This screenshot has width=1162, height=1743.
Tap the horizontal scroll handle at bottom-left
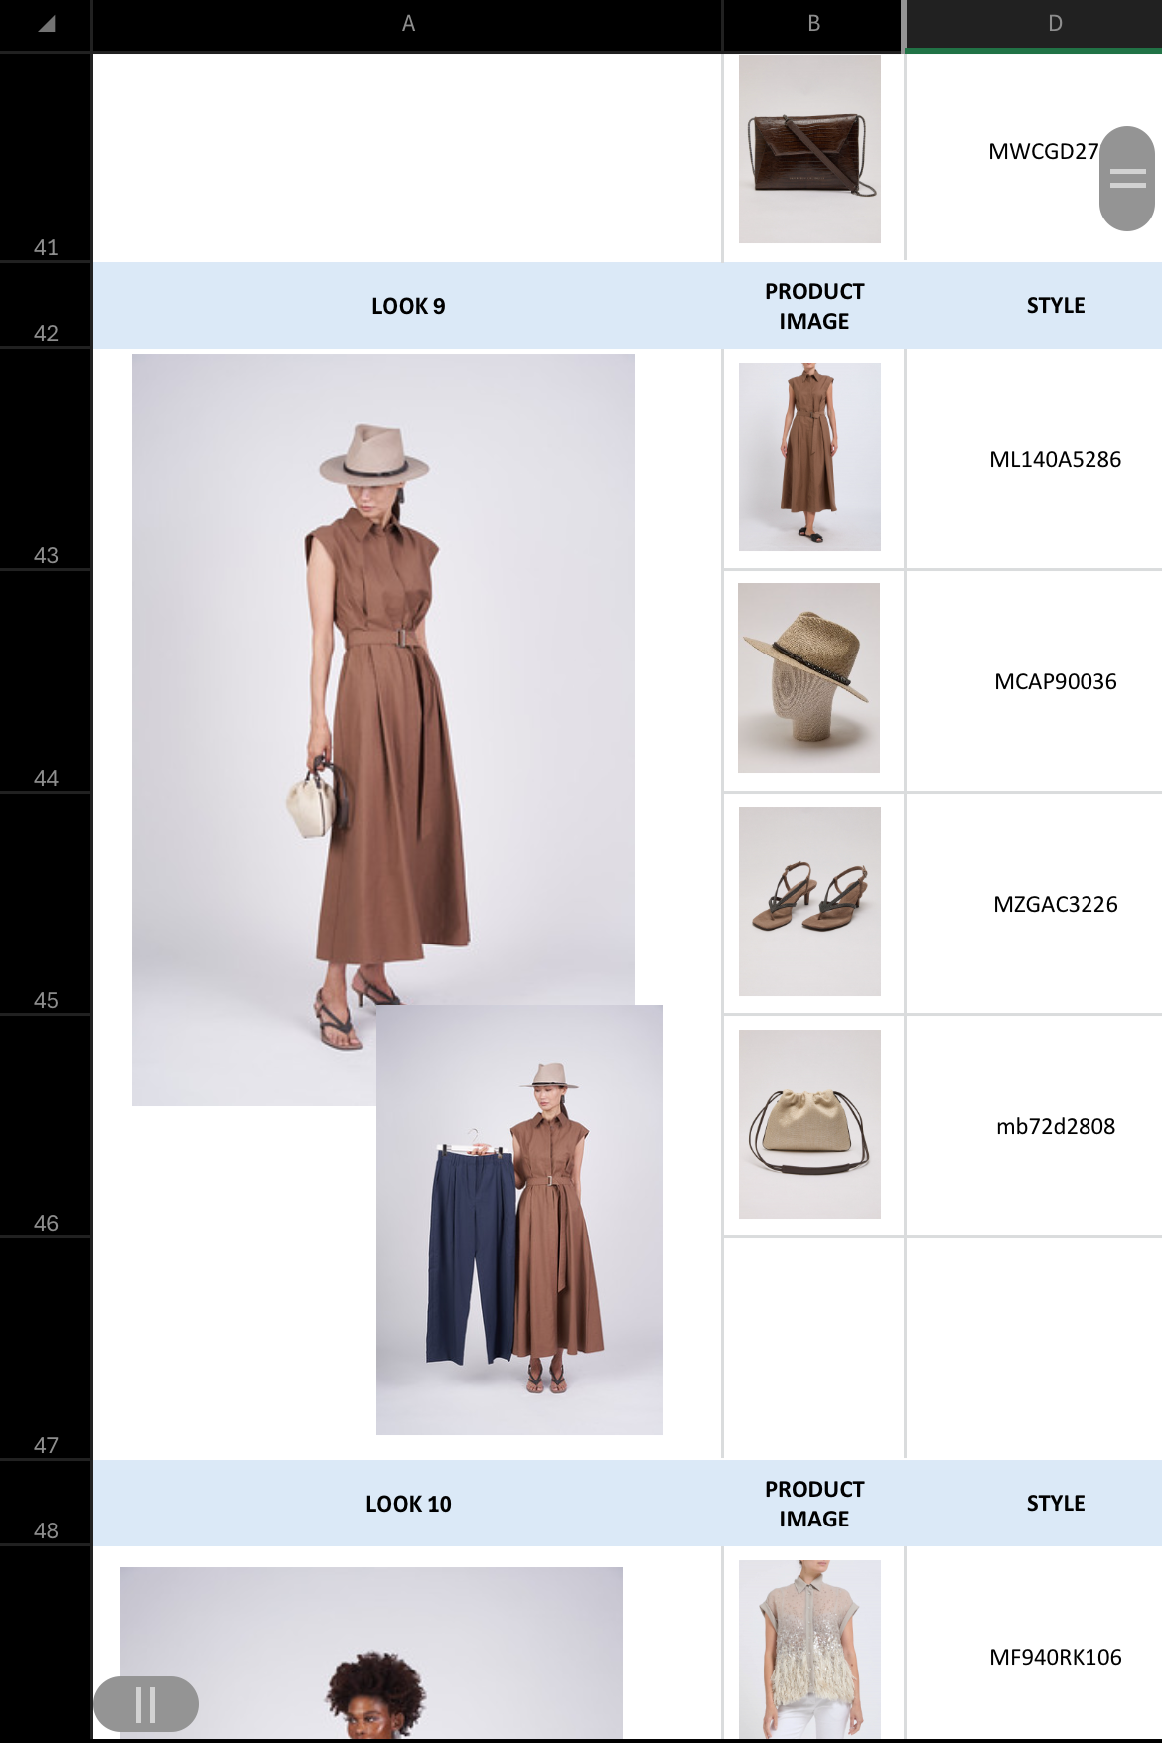point(146,1704)
